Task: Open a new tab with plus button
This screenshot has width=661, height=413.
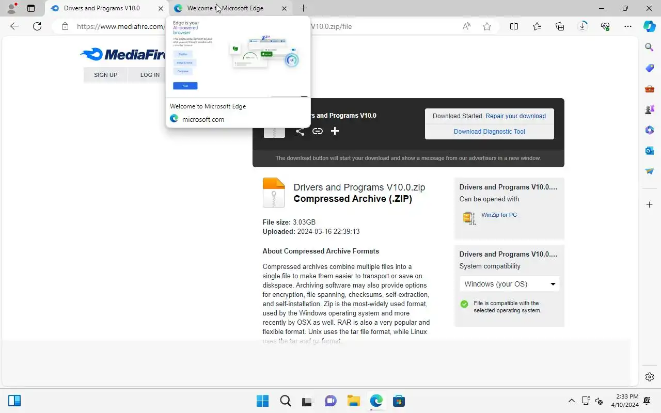Action: click(304, 8)
